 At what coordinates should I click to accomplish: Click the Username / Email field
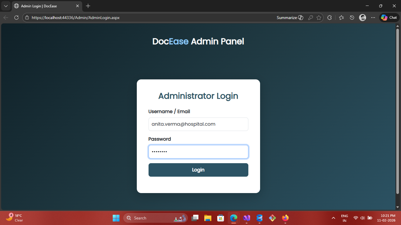click(198, 124)
